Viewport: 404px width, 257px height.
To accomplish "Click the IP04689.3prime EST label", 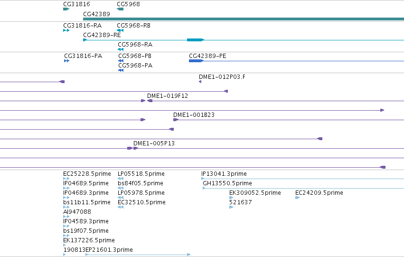I will point(86,193).
